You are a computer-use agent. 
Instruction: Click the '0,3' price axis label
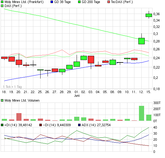click(156, 34)
